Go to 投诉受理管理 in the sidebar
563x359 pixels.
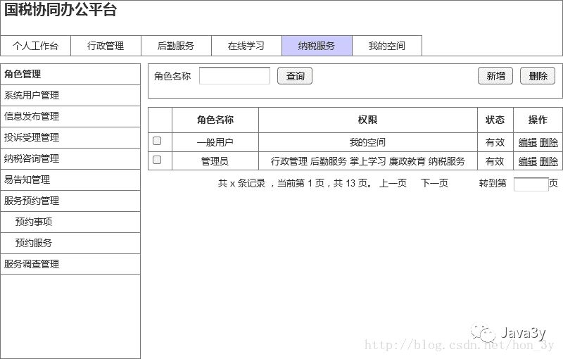[70, 137]
